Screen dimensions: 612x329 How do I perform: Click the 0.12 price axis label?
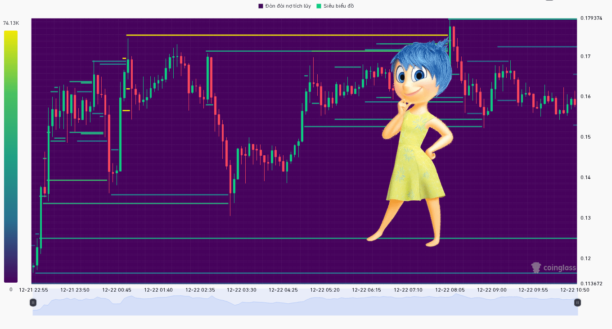tap(585, 258)
